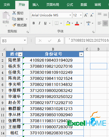The height and width of the screenshot is (137, 109).
Task: Click the align left icon
Action: pos(100,23)
